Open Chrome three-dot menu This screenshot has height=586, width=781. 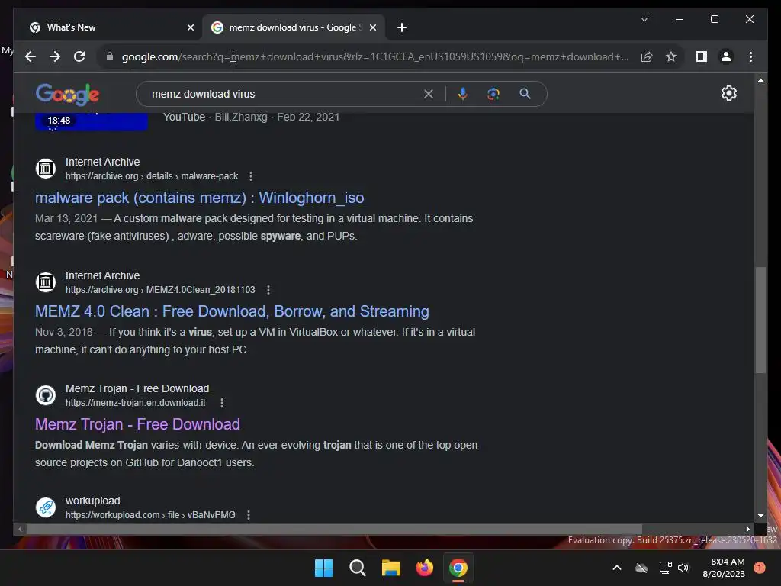pyautogui.click(x=750, y=56)
